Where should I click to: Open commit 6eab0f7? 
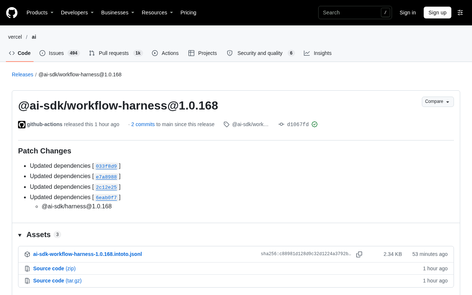[106, 198]
